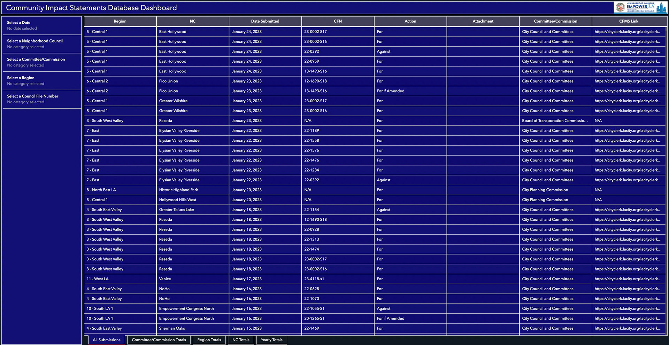The image size is (669, 345).
Task: Click City Planning Commission cell for Historic Highland Park
Action: point(555,190)
